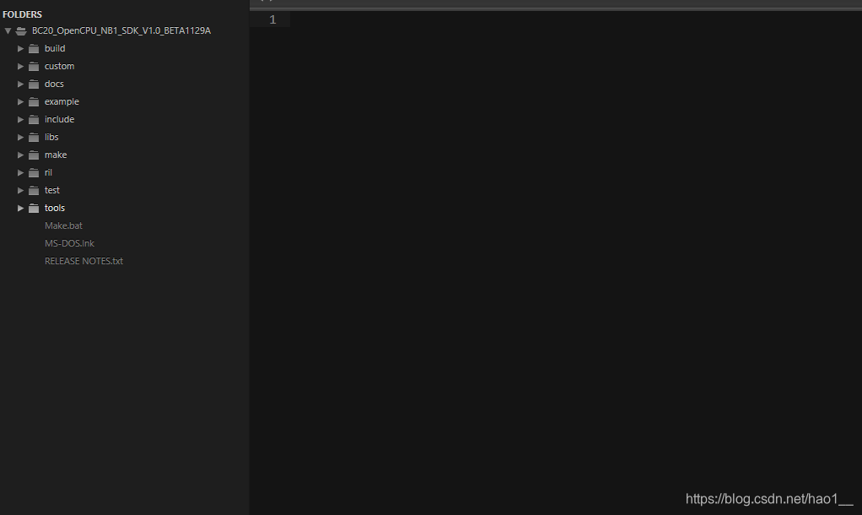Click the example folder icon

[34, 102]
